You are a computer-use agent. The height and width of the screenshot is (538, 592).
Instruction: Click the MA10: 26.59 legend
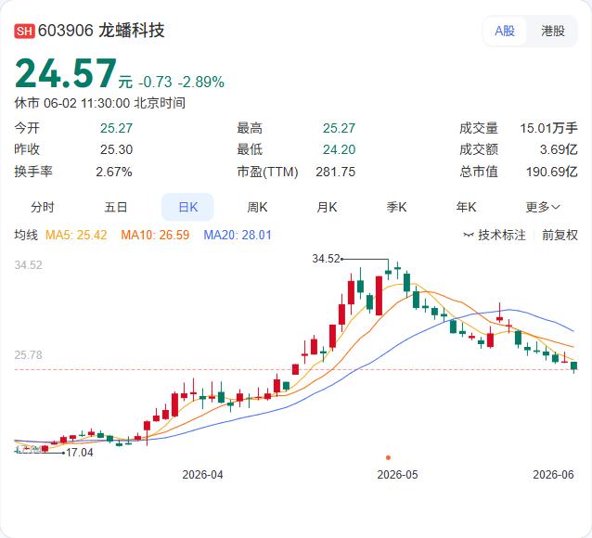(x=155, y=236)
